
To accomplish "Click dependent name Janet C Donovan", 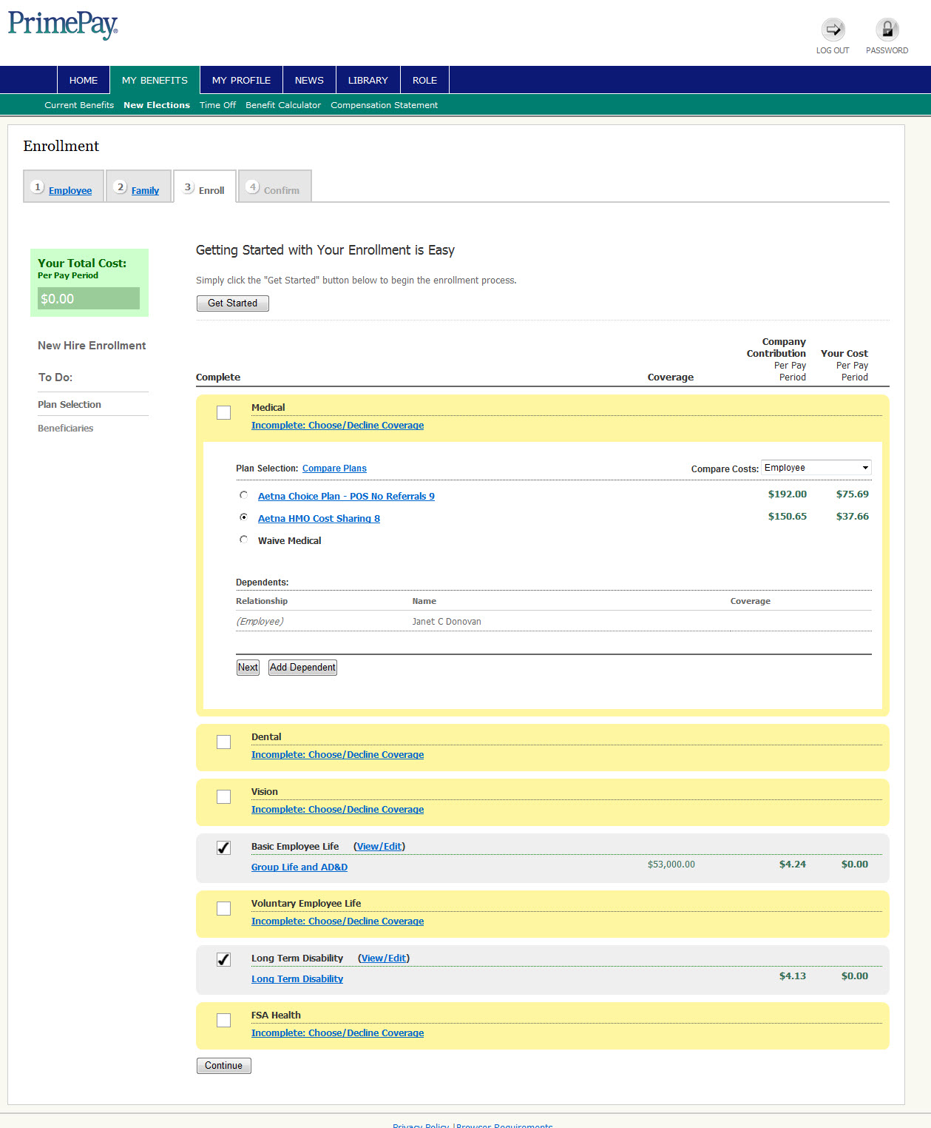I will (447, 622).
